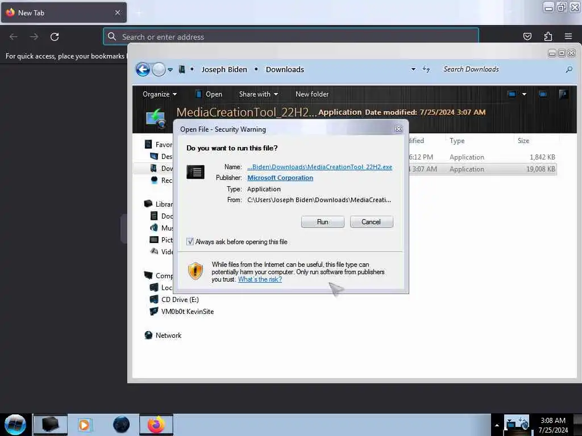The image size is (582, 436).
Task: Select Downloads in the navigation pane
Action: (161, 168)
